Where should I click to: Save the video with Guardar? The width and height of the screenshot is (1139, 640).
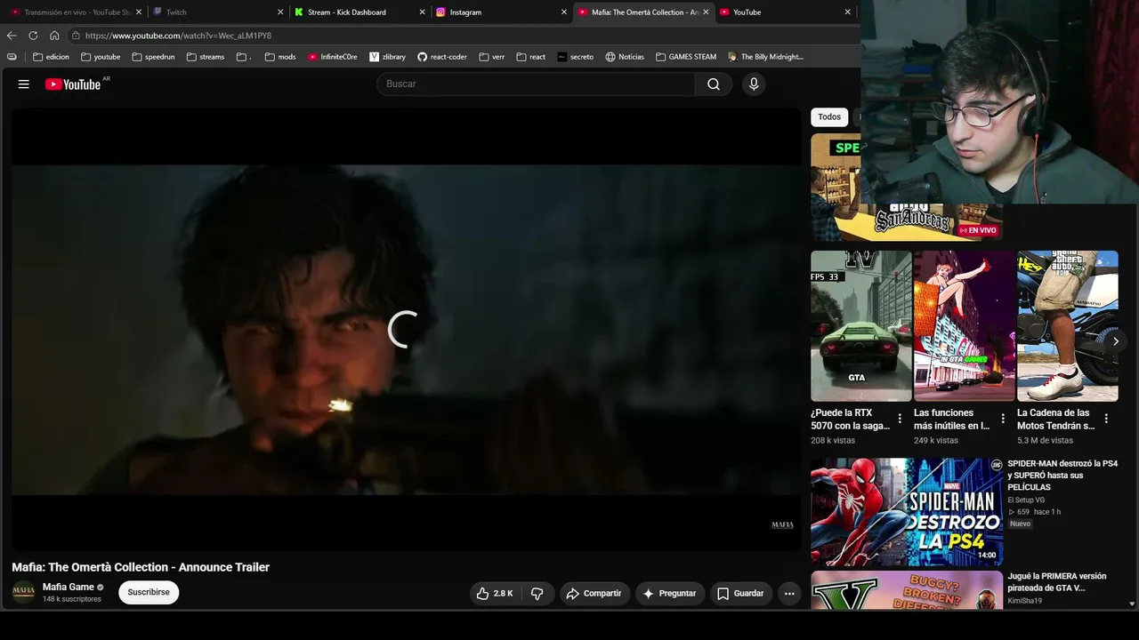741,593
